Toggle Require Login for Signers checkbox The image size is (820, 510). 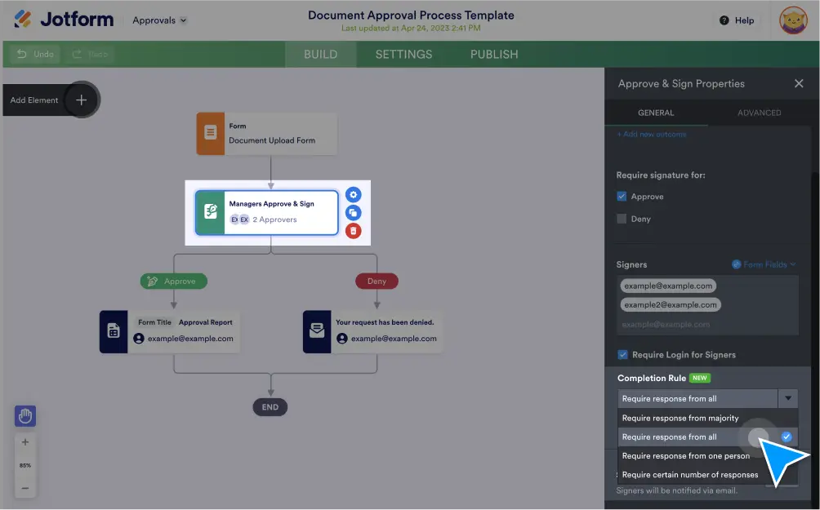click(622, 355)
